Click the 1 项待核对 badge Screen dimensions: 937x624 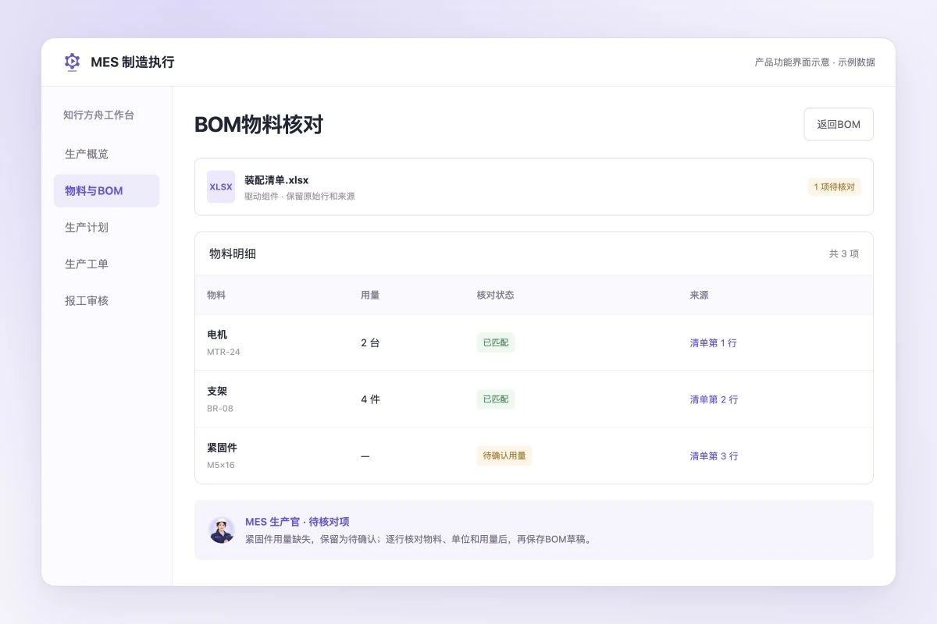tap(834, 187)
